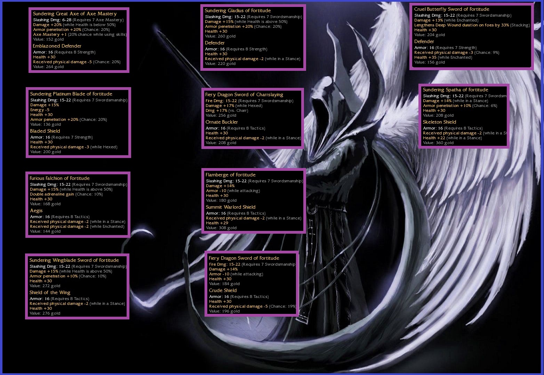The height and width of the screenshot is (375, 544).
Task: Select the Shield of the Wing name
Action: (x=50, y=293)
